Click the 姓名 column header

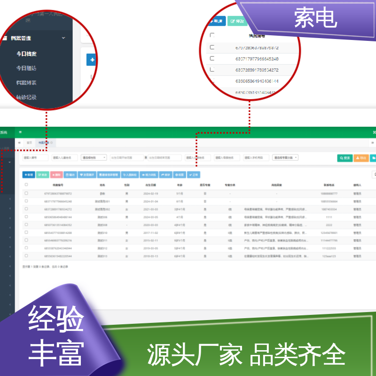click(102, 185)
